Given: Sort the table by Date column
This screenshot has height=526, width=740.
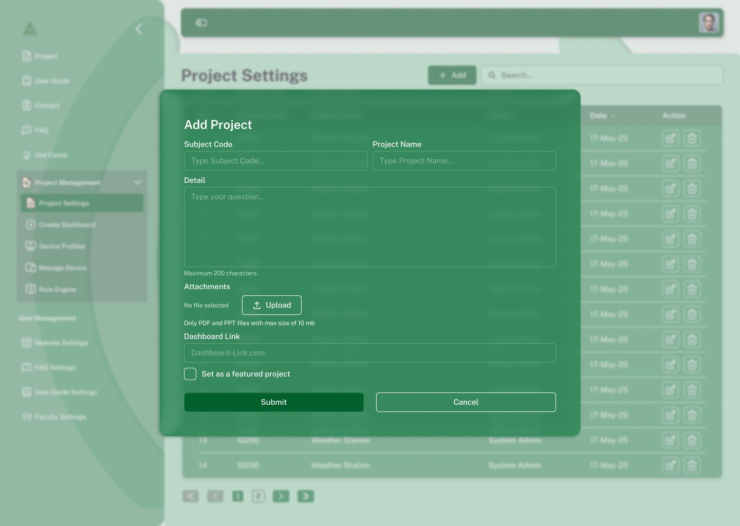Looking at the screenshot, I should pyautogui.click(x=602, y=116).
